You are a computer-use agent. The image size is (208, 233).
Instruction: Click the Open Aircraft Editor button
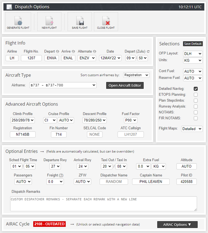click(125, 85)
